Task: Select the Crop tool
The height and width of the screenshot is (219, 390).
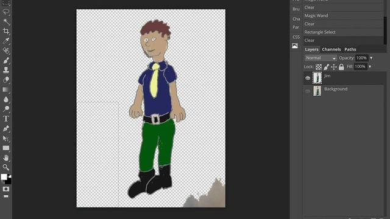Action: [x=6, y=31]
